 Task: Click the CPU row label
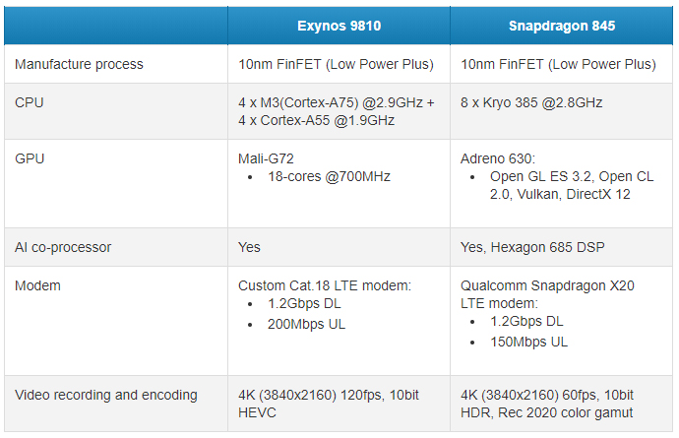tap(30, 102)
